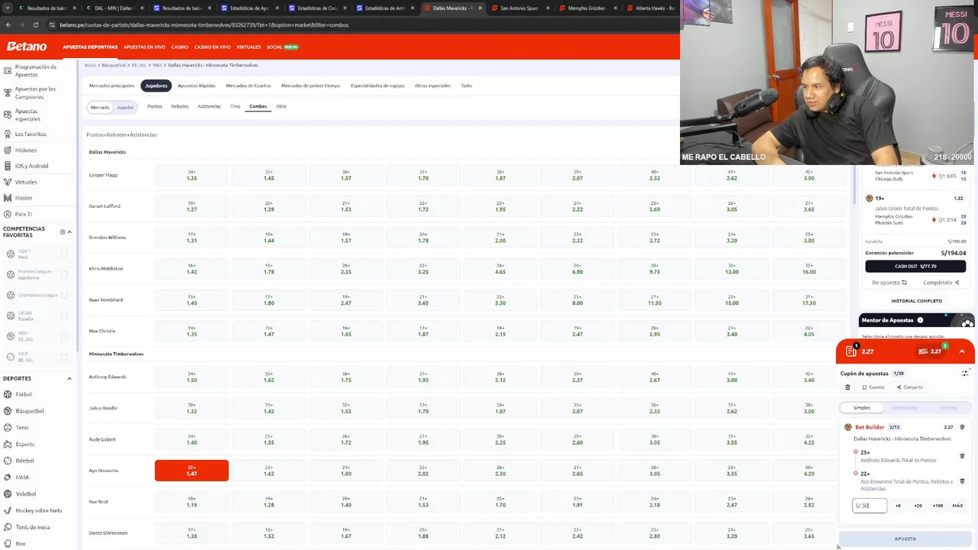978x550 pixels.
Task: Open Historial Completo link
Action: click(x=916, y=301)
